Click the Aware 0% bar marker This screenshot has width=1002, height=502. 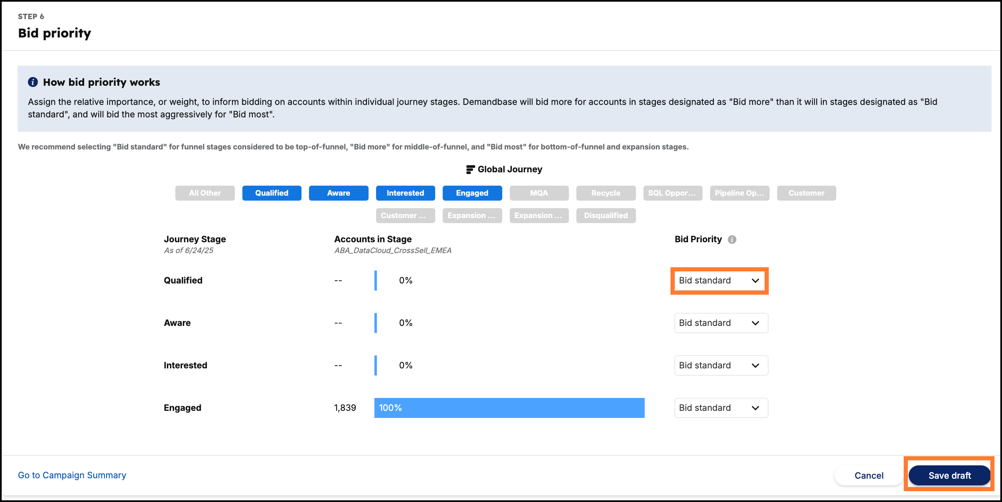click(x=376, y=323)
